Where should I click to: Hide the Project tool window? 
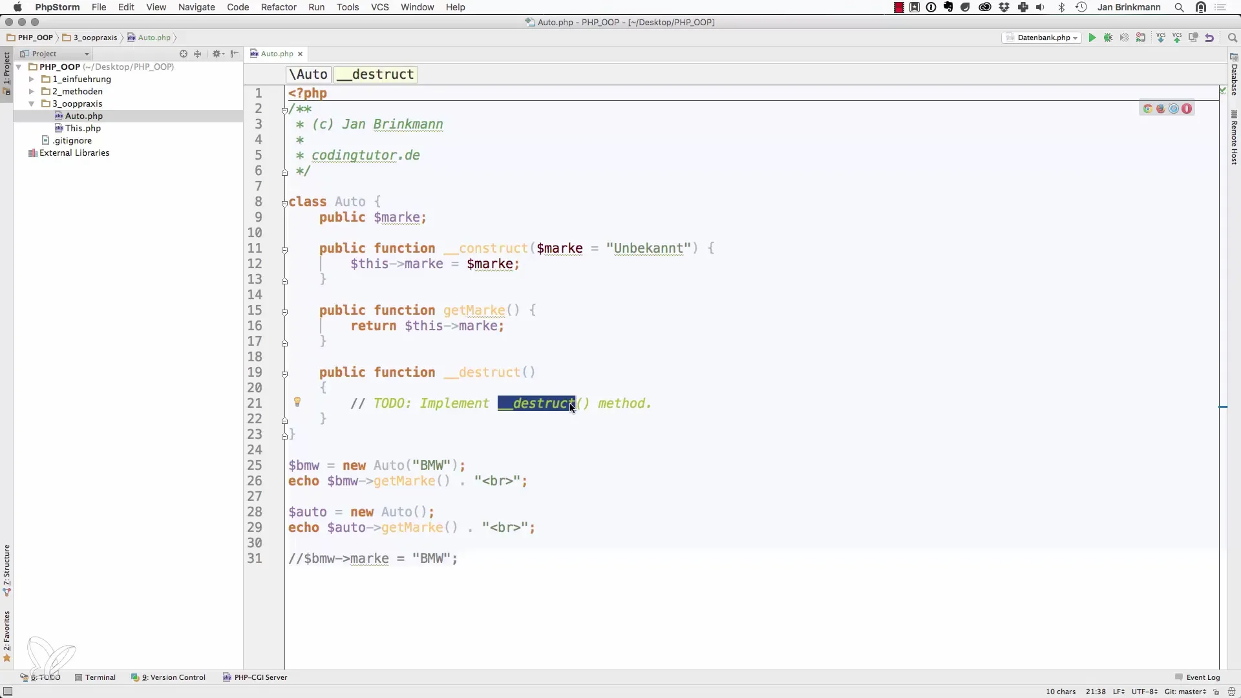coord(235,54)
